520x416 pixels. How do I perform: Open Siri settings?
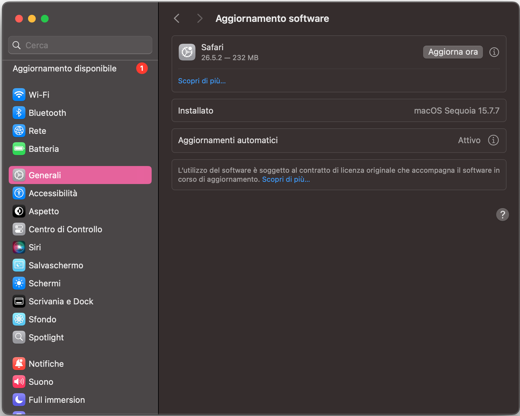tap(80, 247)
